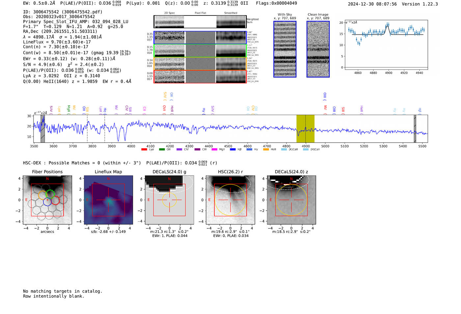Click the gray hatched band near 5460
The image size is (461, 314).
pyautogui.click(x=415, y=128)
